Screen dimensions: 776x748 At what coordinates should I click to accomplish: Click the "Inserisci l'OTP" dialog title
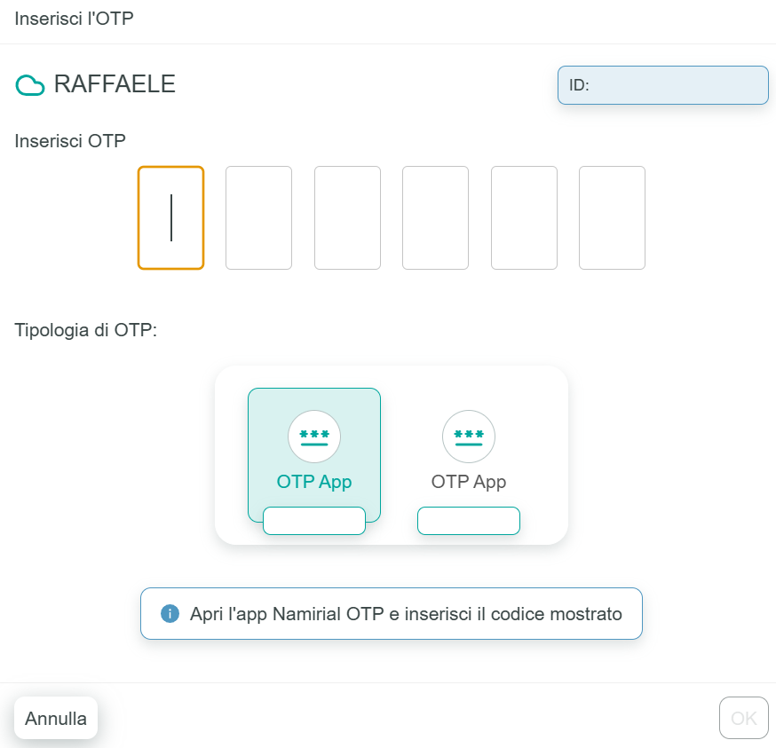tap(75, 19)
